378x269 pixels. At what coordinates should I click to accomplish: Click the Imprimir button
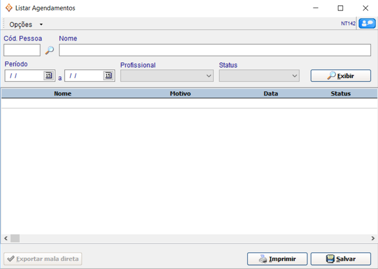click(x=277, y=259)
